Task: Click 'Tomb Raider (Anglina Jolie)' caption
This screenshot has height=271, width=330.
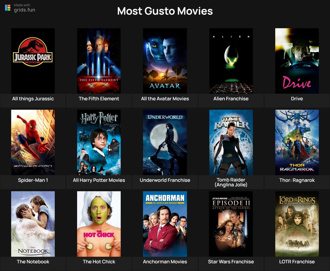Action: (231, 182)
